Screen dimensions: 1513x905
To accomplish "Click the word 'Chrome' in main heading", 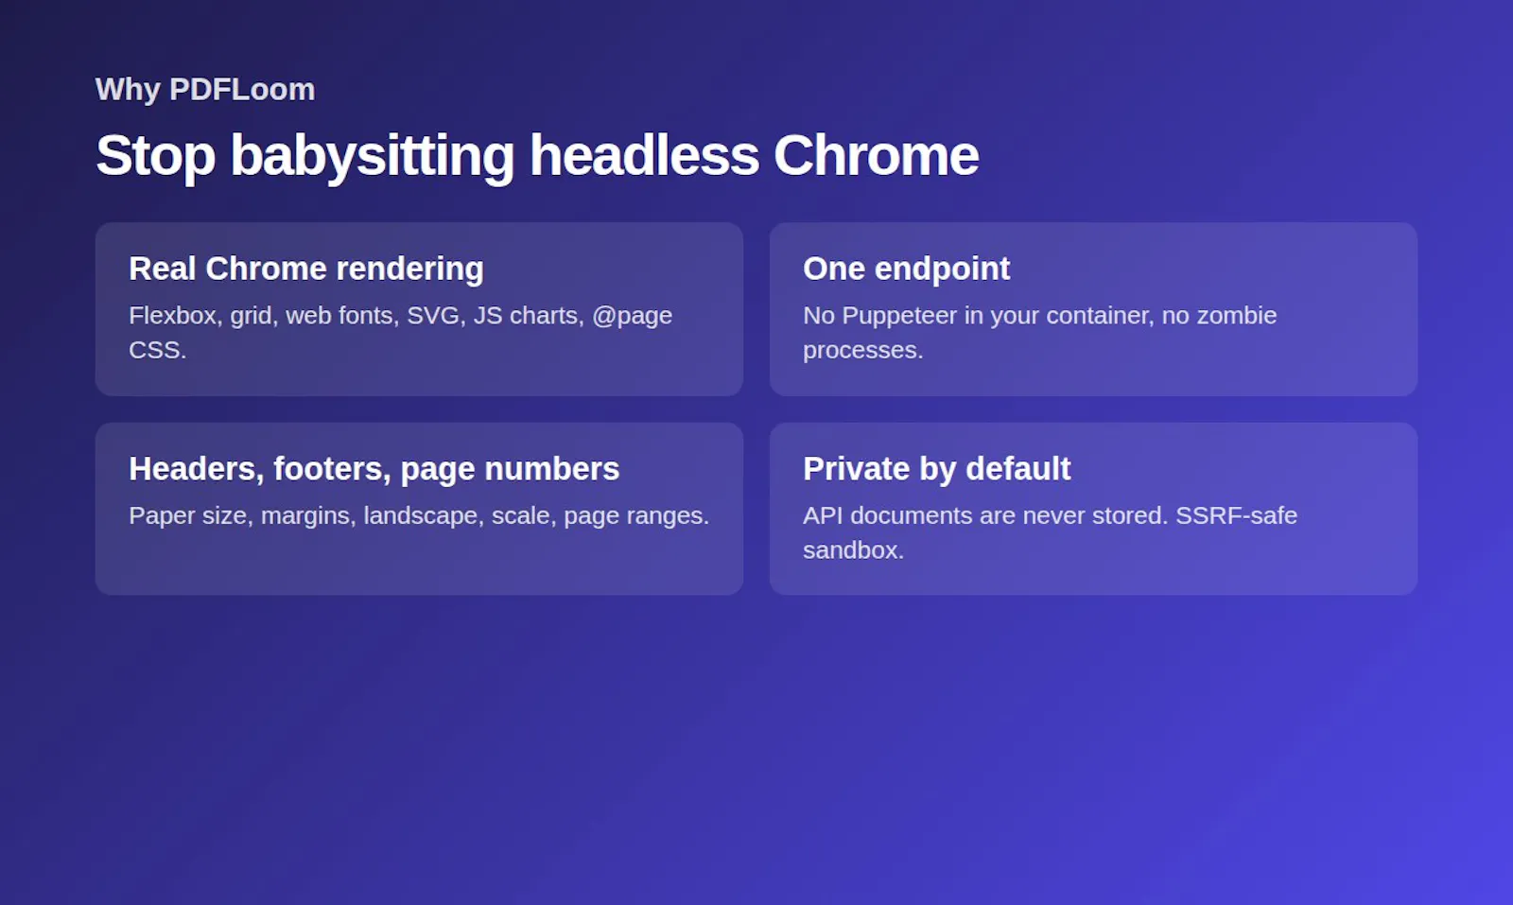I will (876, 155).
